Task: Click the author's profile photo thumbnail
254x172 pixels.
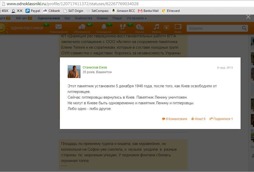Action: 74,72
